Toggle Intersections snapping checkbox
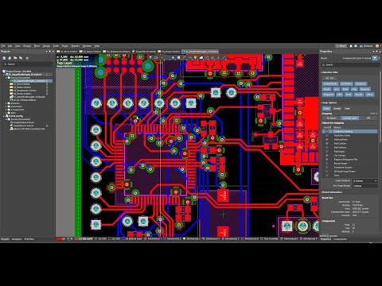 coord(327,139)
